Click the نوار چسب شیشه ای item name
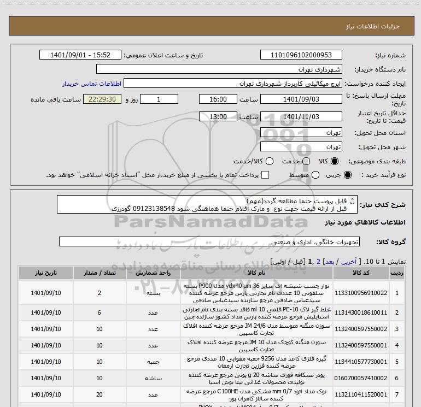The width and height of the screenshot is (421, 407). 256,293
